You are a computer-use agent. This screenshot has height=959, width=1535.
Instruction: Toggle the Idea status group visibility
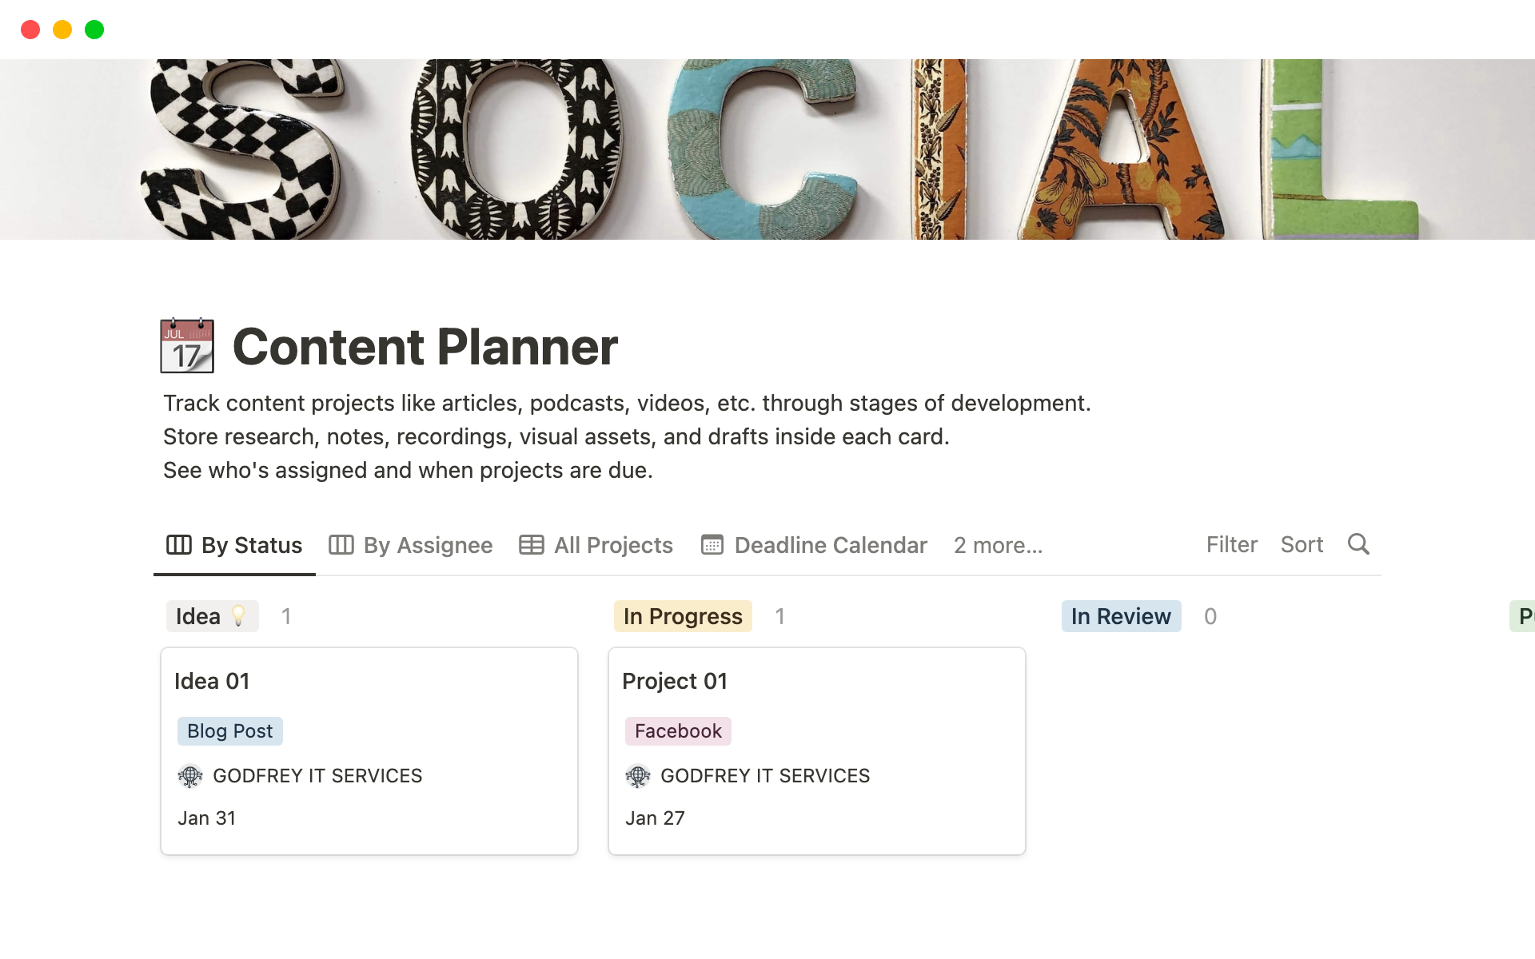tap(213, 615)
